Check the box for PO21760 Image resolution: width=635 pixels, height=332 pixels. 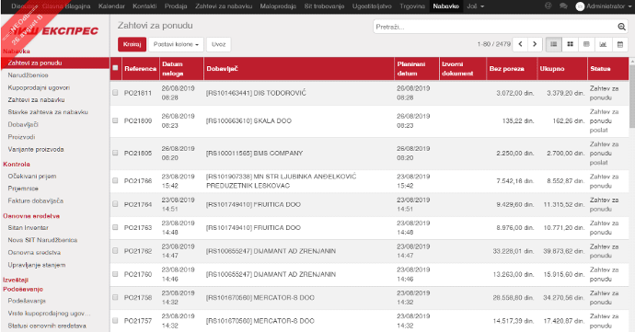point(115,274)
